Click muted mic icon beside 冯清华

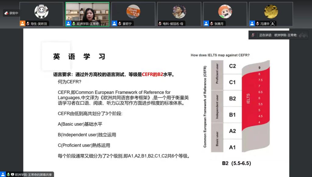257,23
